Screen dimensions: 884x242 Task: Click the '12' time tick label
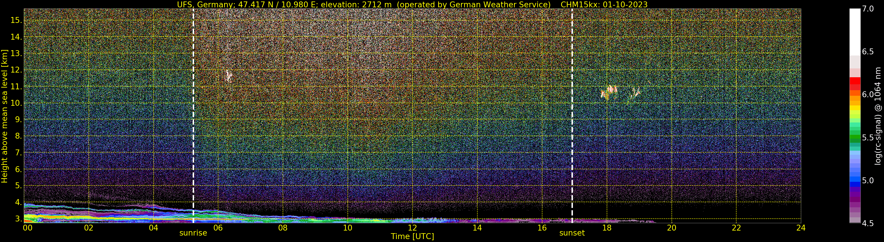[x=412, y=228]
